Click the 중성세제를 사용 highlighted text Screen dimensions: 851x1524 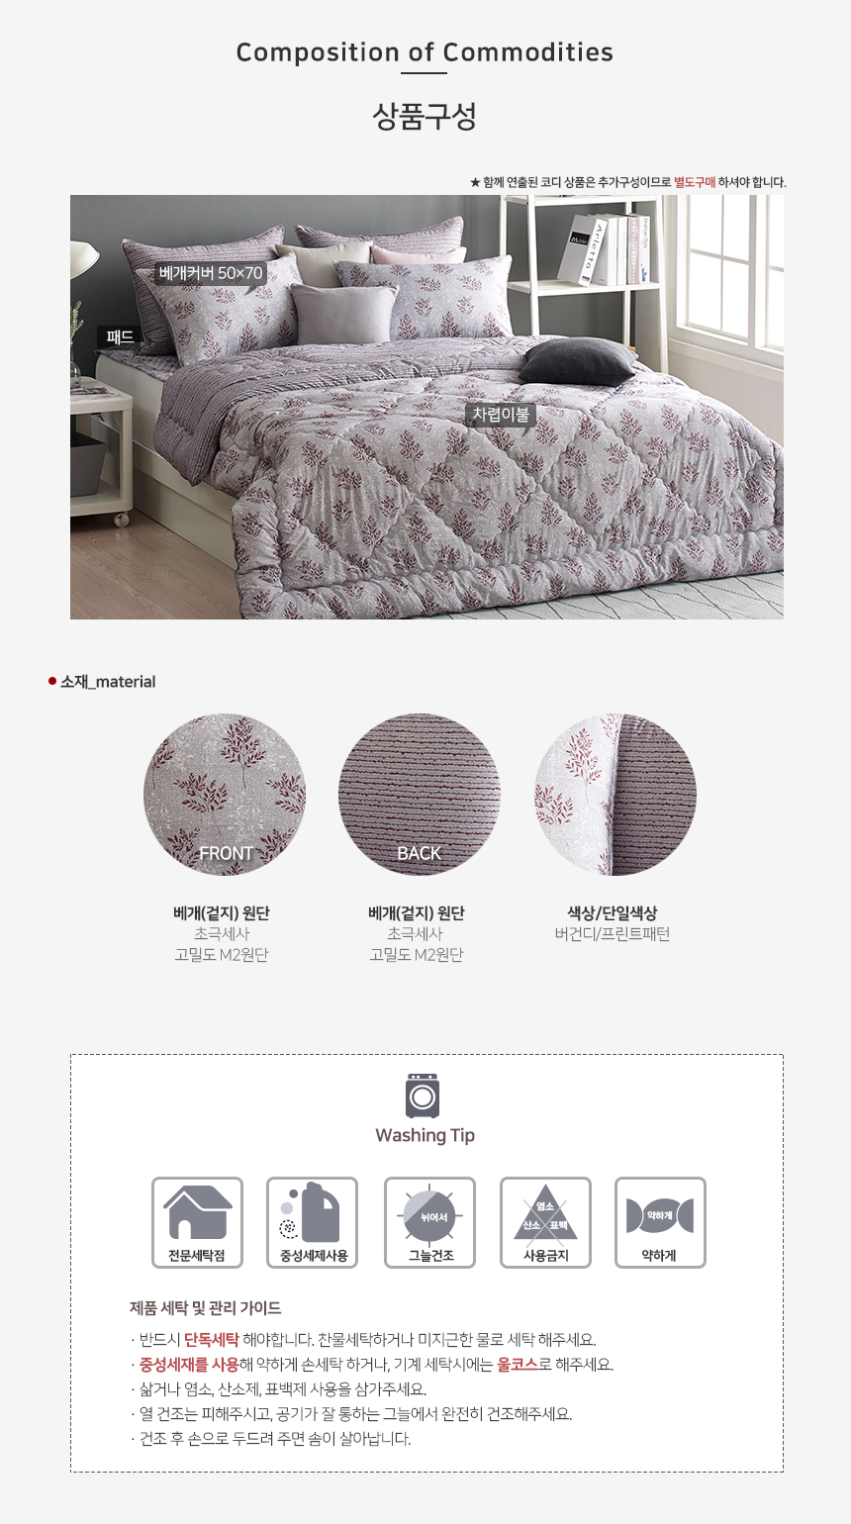188,1365
